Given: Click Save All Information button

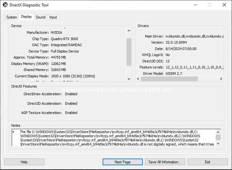Looking at the screenshot, I should (165, 162).
